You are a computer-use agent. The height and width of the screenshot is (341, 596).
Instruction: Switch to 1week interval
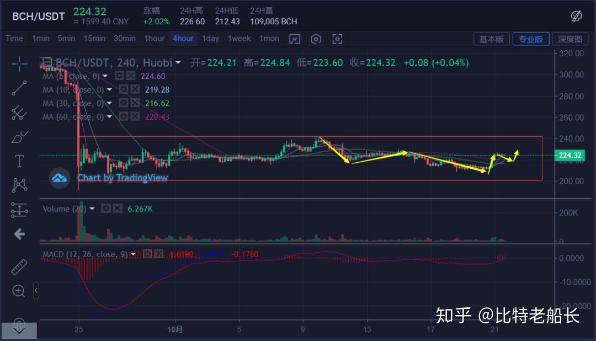click(x=239, y=39)
